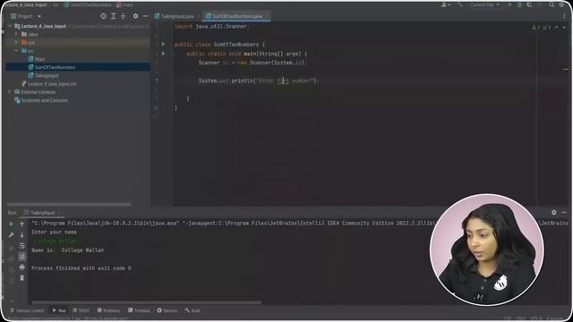This screenshot has height=322, width=573.
Task: Open Search Everywhere magnifier
Action: 552,4
